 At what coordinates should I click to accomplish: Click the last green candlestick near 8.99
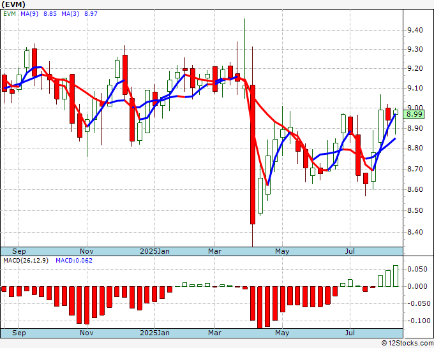click(396, 112)
